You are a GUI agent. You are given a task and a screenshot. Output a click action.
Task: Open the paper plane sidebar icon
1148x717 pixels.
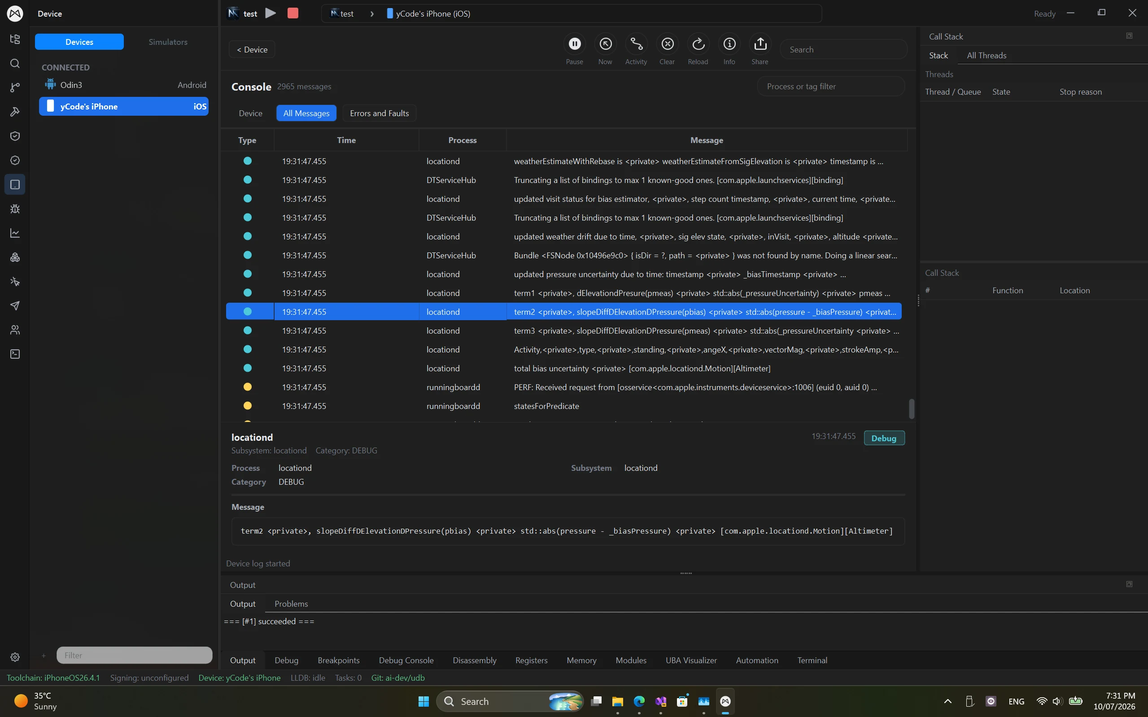(15, 305)
